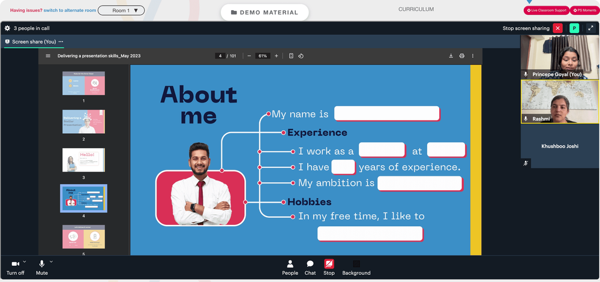The image size is (600, 282).
Task: Expand camera options chevron
Action: coord(25,262)
